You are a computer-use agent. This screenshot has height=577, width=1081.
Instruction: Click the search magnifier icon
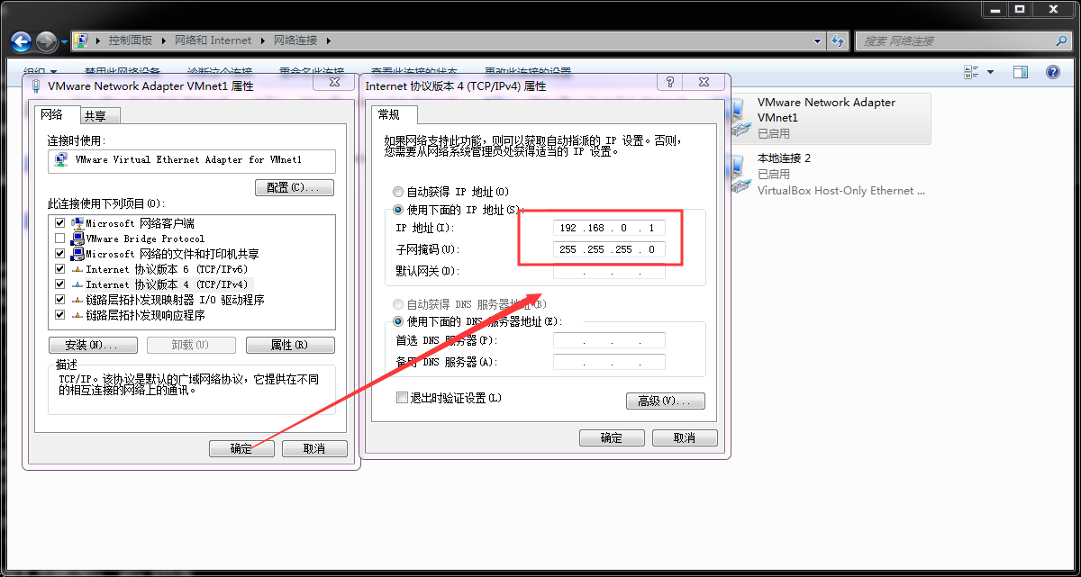1061,41
